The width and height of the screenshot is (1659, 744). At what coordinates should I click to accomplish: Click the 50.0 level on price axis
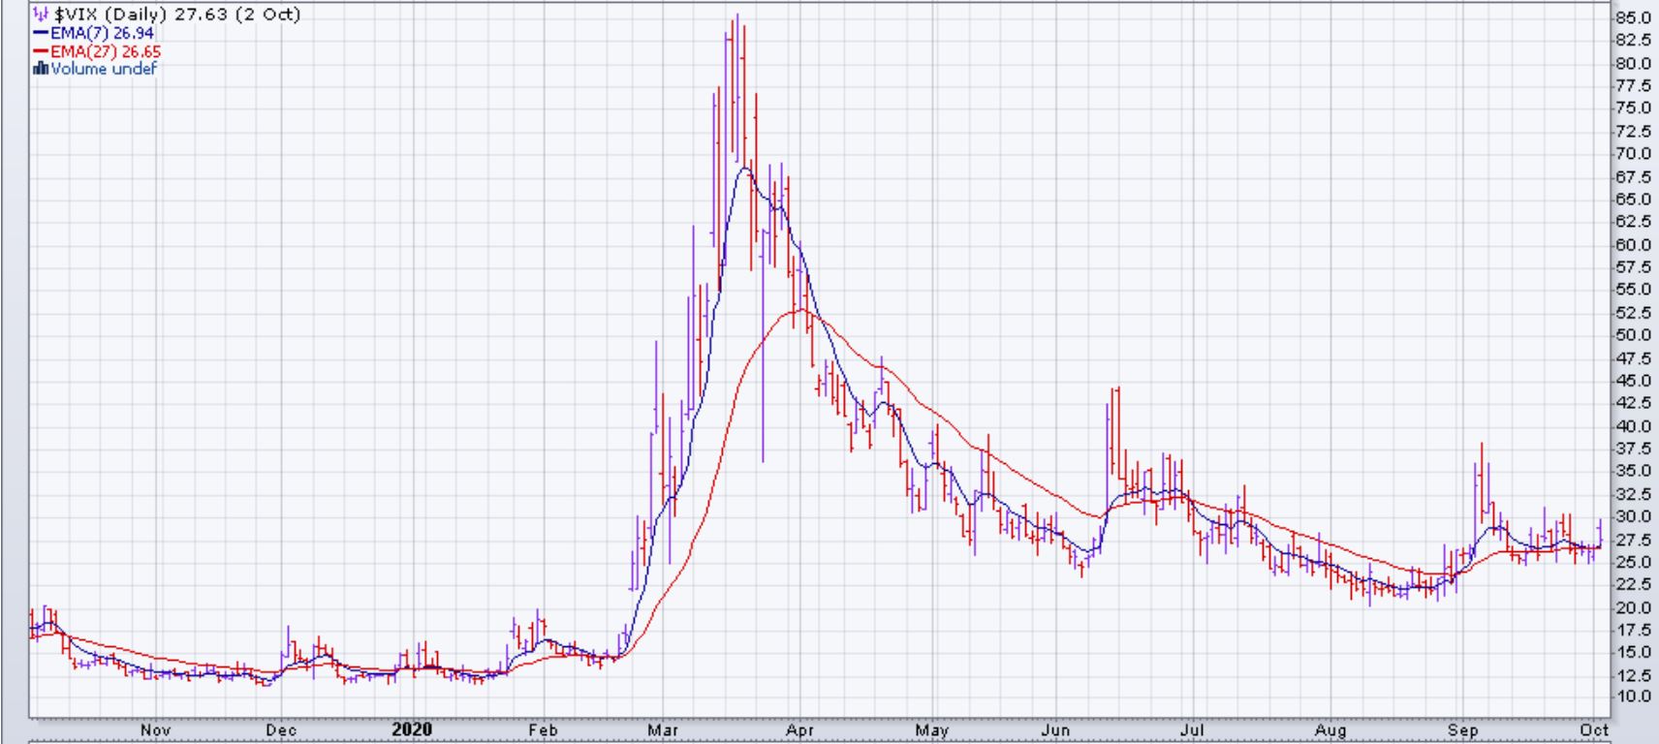[x=1632, y=335]
